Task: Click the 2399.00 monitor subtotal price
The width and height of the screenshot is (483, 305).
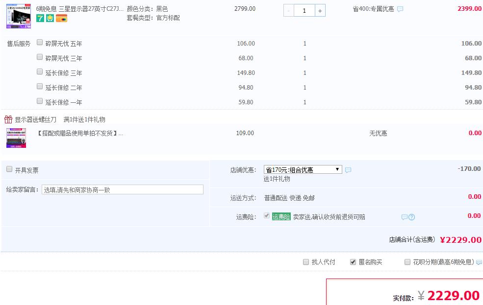Action: 469,9
